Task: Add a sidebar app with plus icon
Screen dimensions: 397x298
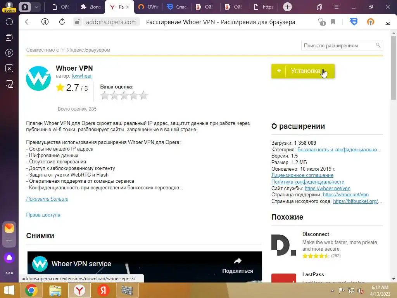Action: click(x=9, y=241)
